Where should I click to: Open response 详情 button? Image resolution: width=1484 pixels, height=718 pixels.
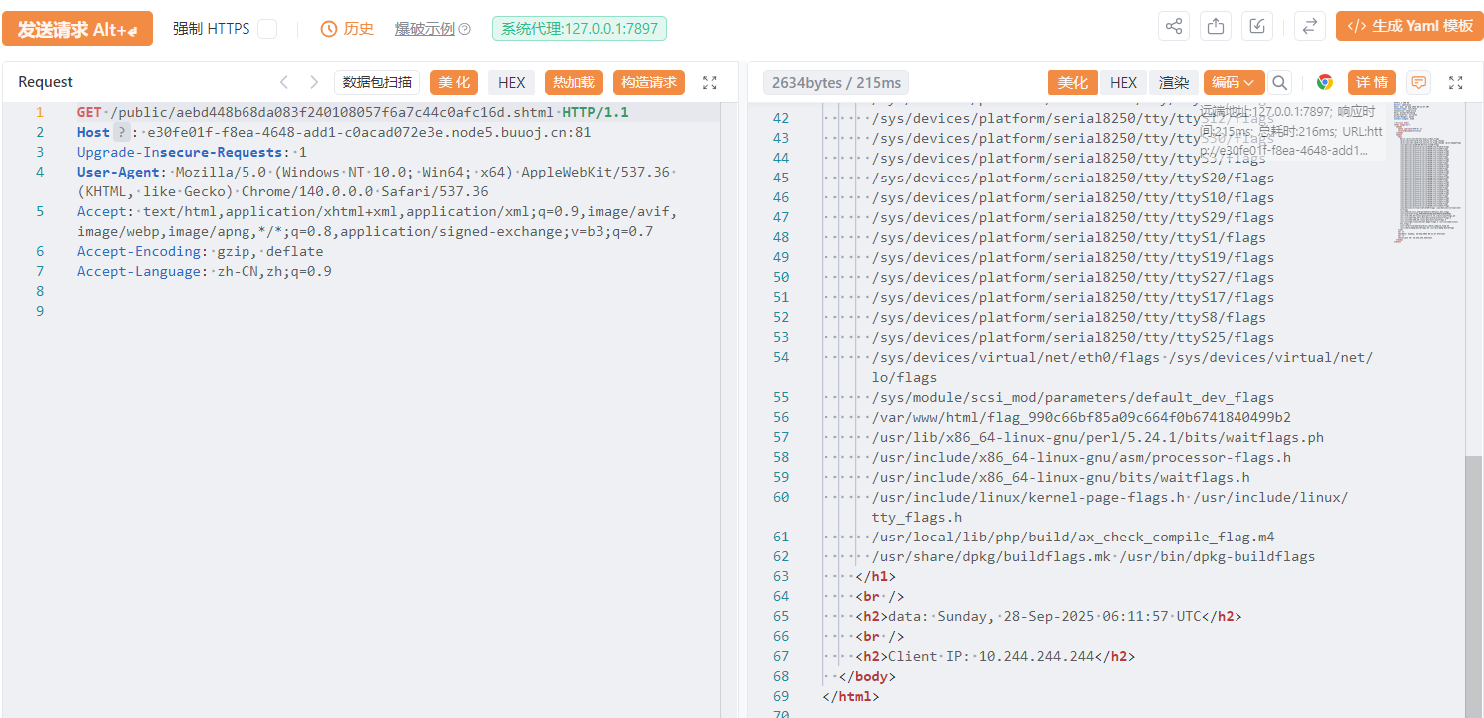click(1372, 82)
